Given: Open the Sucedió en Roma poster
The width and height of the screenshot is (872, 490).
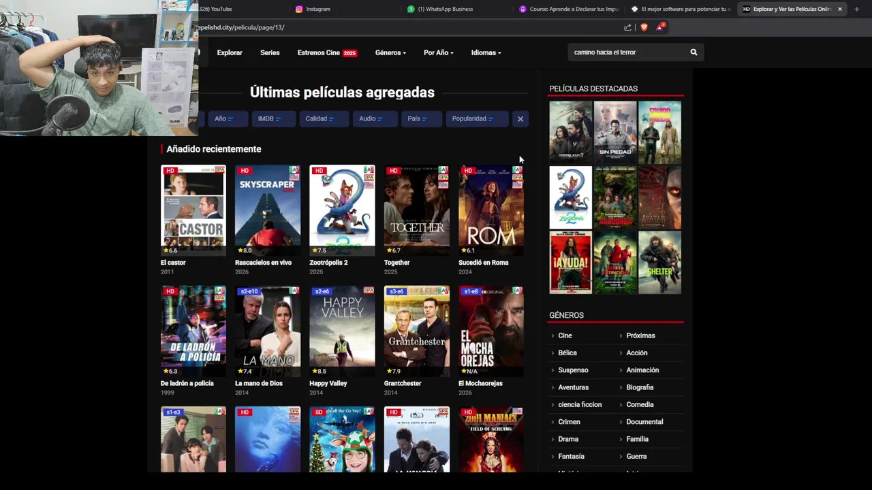Looking at the screenshot, I should [491, 210].
